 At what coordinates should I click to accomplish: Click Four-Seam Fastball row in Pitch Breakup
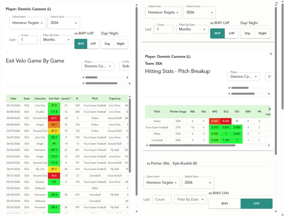point(208,127)
